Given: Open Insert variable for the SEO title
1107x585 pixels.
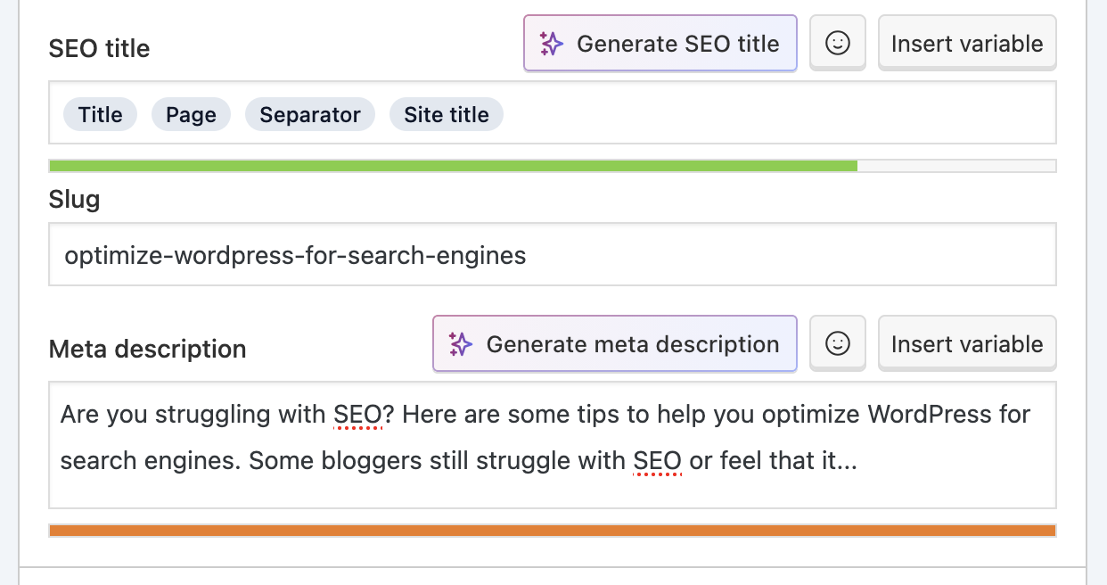Looking at the screenshot, I should click(967, 43).
